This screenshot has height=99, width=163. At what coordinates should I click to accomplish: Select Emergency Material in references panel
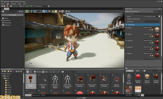click(x=138, y=79)
